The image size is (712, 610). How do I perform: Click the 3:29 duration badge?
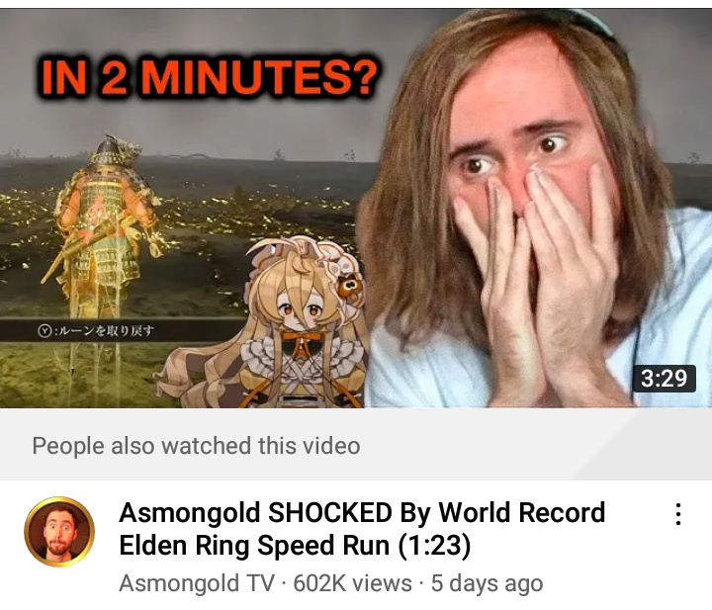tap(665, 378)
